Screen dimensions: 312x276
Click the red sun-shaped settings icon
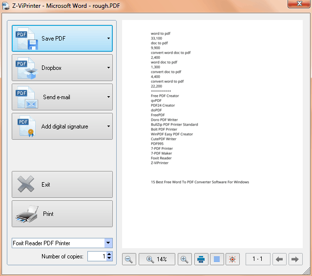pos(232,259)
